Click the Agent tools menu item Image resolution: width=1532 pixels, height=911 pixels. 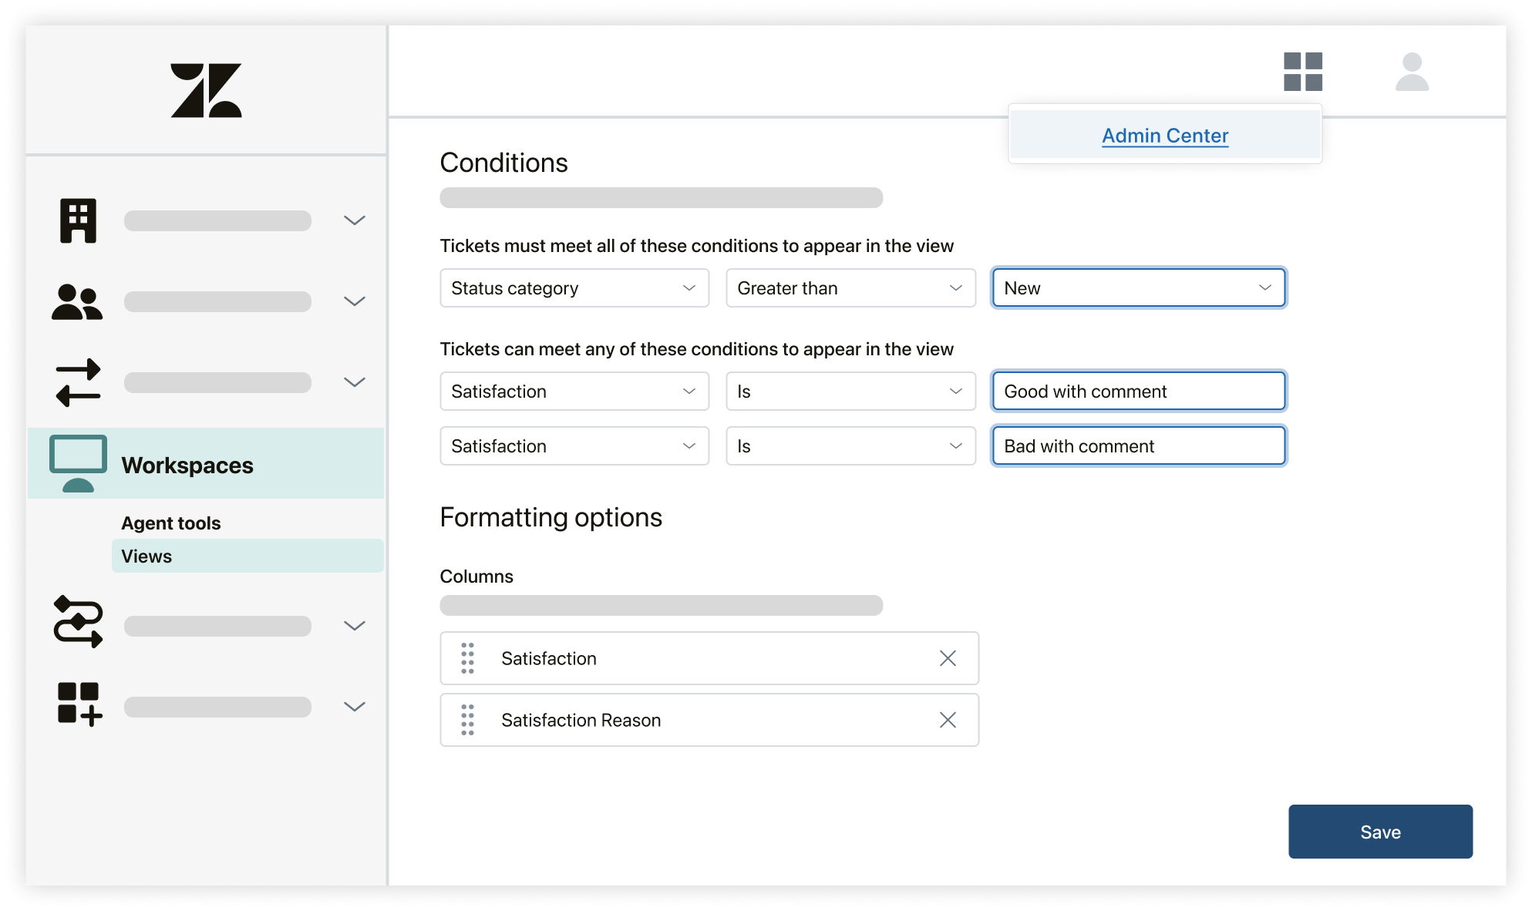coord(170,523)
